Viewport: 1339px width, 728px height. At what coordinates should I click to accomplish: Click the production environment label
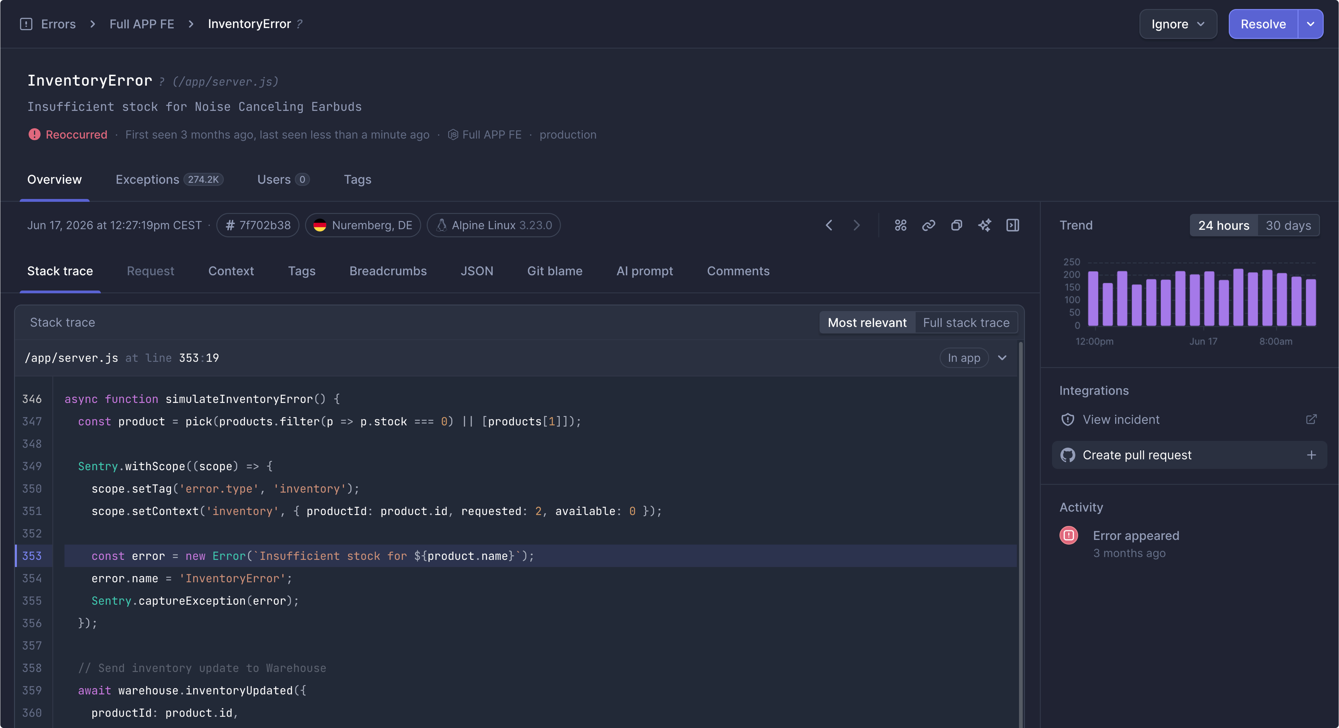pos(568,135)
